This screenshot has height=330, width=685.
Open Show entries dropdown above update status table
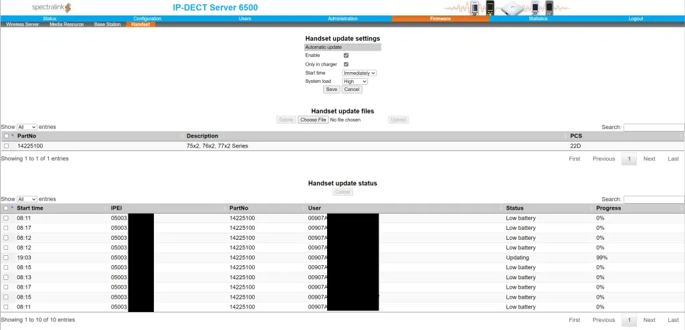pyautogui.click(x=27, y=199)
